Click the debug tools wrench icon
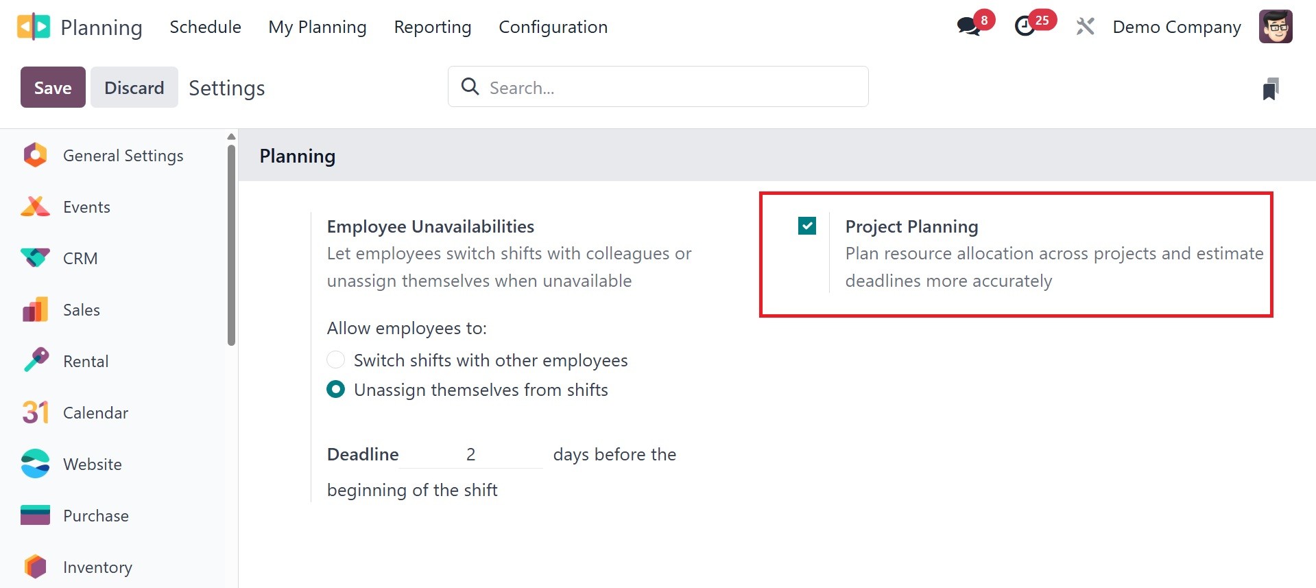 pos(1085,27)
